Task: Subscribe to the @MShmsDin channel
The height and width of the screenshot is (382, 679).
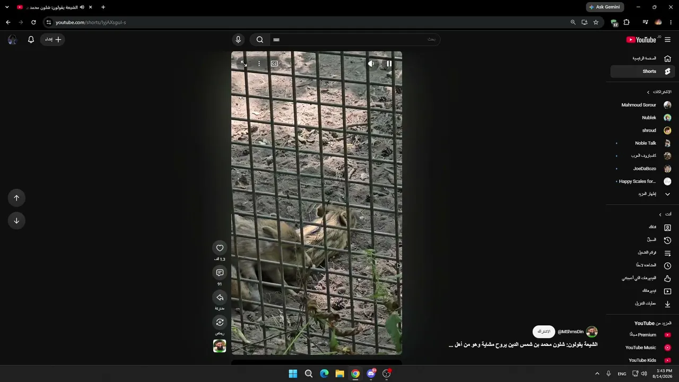Action: (x=544, y=332)
